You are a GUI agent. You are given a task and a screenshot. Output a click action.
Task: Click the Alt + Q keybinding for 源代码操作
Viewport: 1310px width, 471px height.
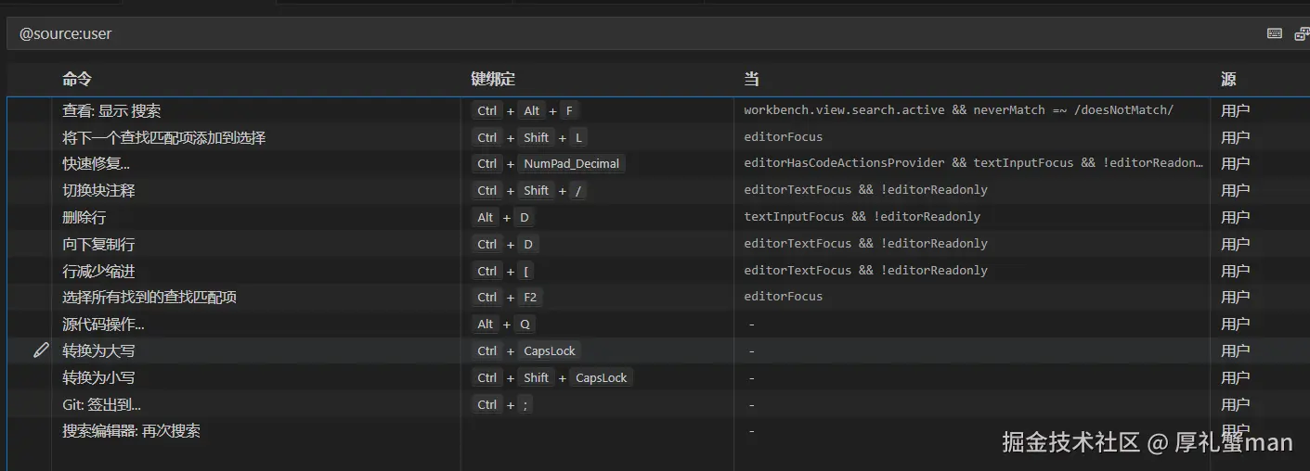504,325
